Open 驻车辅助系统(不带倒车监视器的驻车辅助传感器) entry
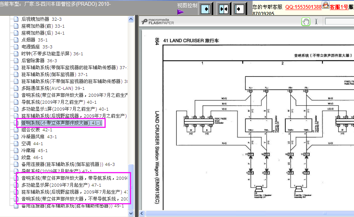Viewport: 354px width, 217px height. coord(74,81)
